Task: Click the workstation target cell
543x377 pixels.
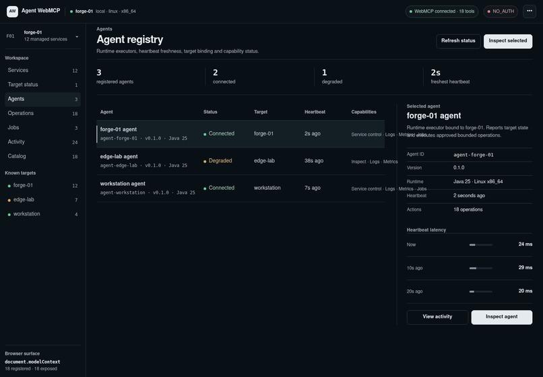Action: point(267,188)
